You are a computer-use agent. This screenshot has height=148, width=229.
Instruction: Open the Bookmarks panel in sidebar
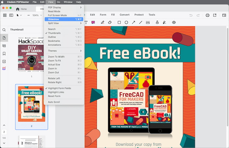click(4, 53)
